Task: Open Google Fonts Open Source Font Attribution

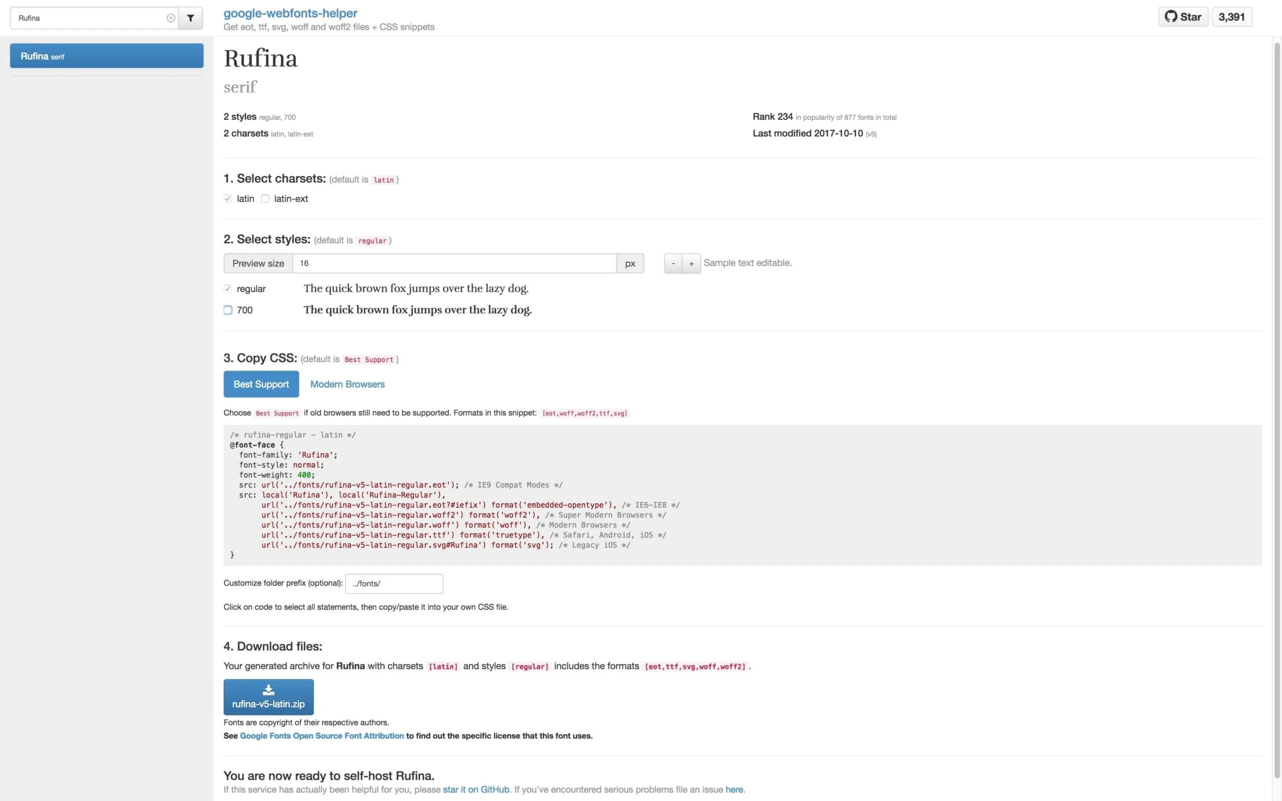Action: [x=322, y=735]
